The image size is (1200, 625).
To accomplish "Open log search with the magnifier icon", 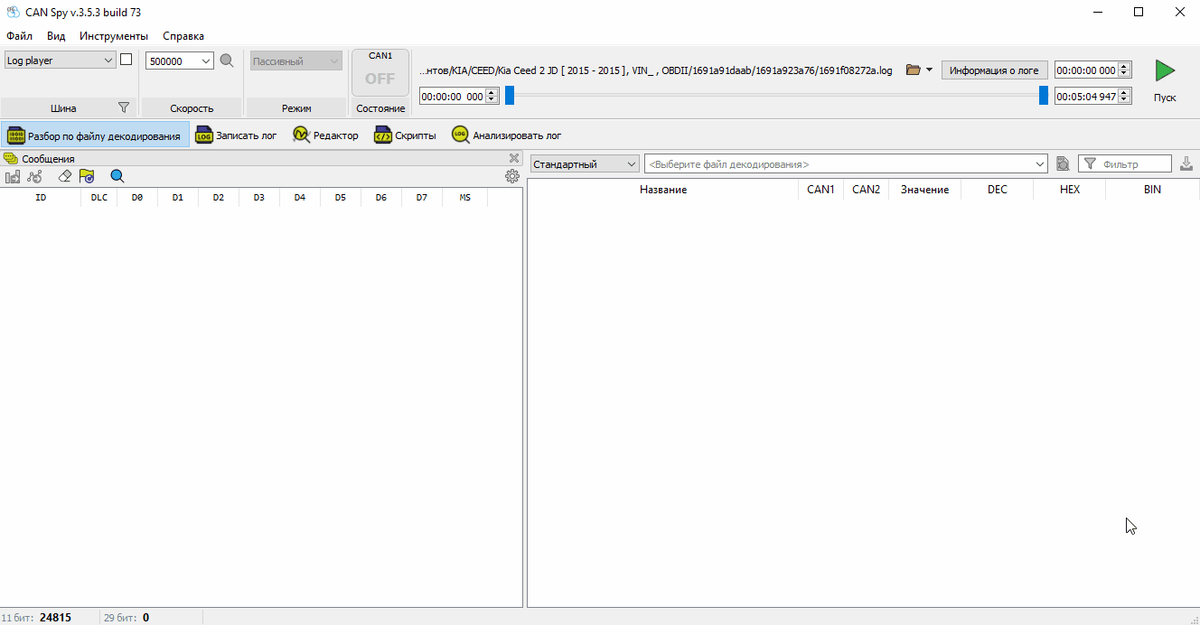I will point(117,176).
